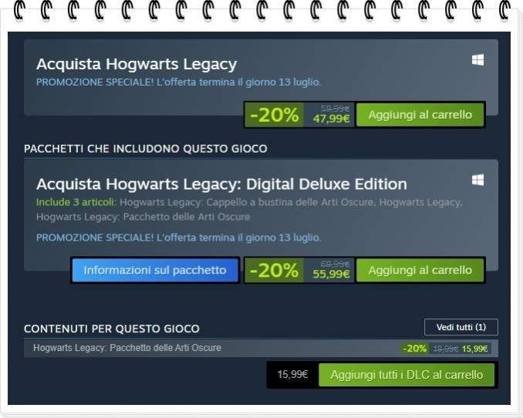Click Windows icon in Digital Deluxe Edition box

point(477,180)
